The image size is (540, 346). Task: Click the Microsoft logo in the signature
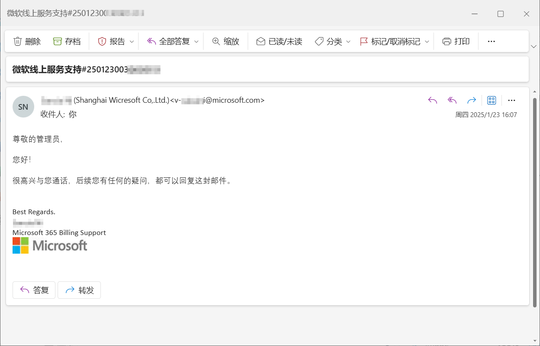click(50, 245)
